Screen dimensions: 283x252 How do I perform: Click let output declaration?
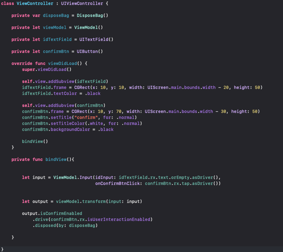pyautogui.click(x=35, y=202)
